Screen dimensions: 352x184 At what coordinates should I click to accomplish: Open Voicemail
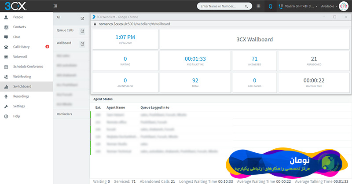tap(20, 57)
